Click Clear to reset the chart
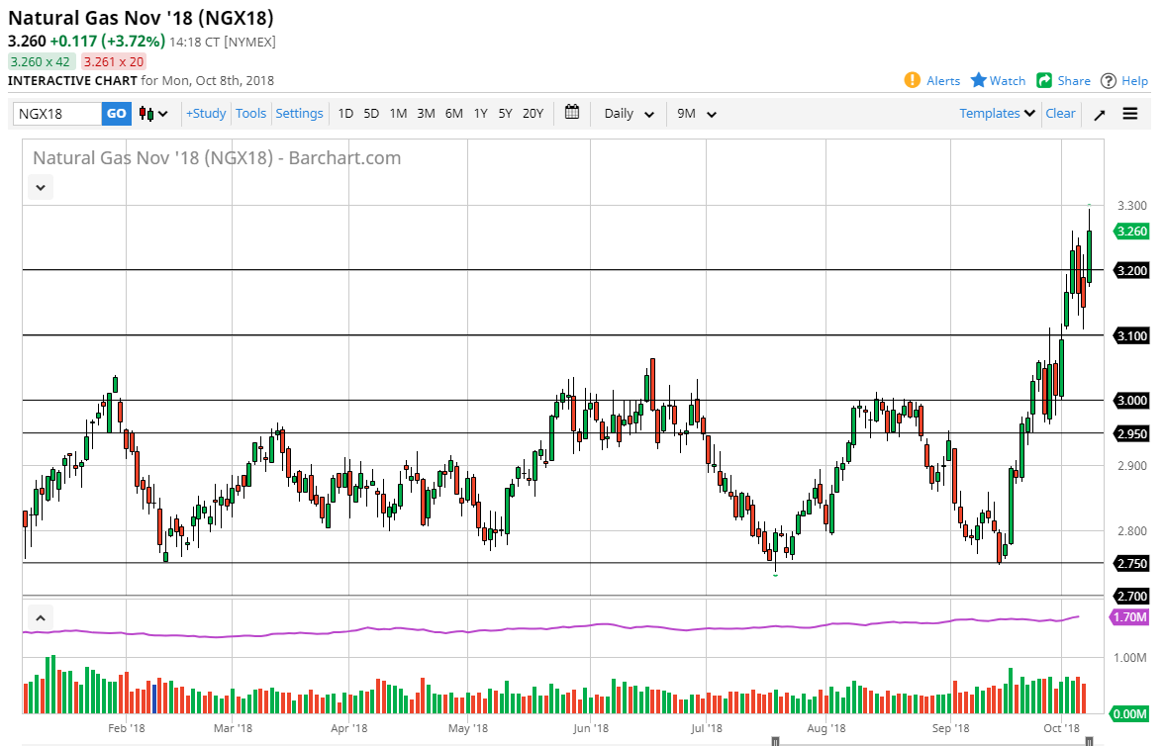Image resolution: width=1165 pixels, height=746 pixels. 1060,114
